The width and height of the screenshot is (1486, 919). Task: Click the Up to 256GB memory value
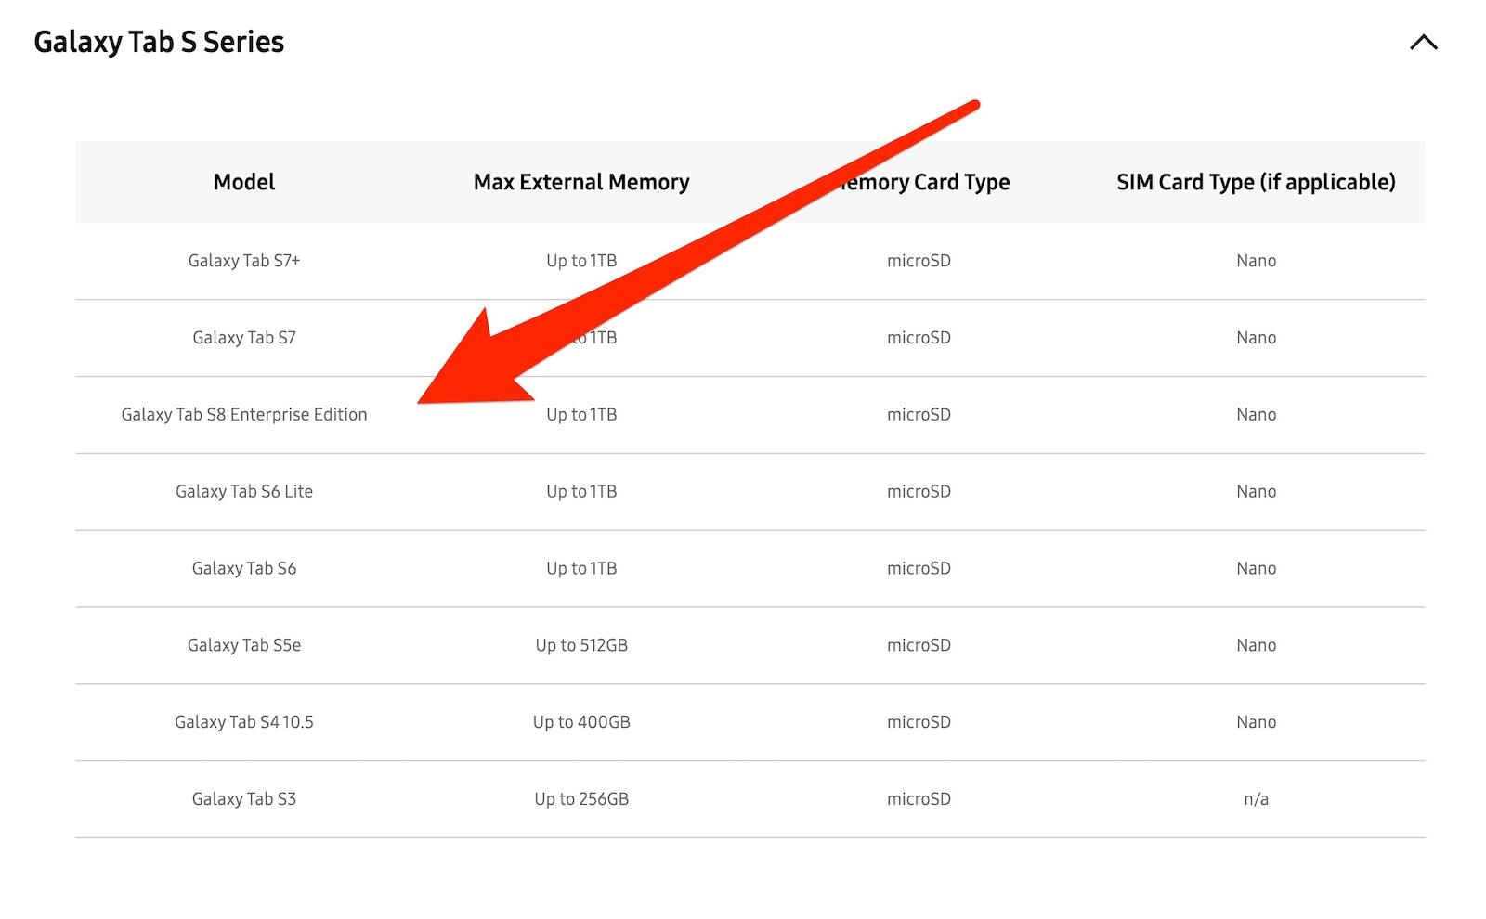click(x=581, y=799)
